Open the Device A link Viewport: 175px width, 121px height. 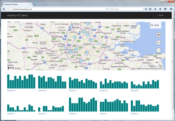pos(11,91)
